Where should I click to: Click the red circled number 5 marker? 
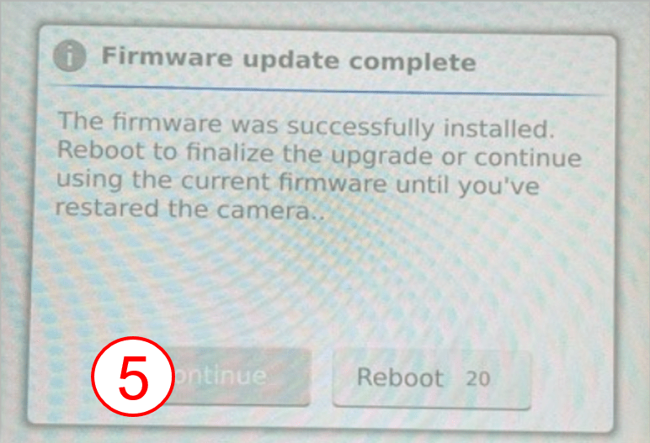[x=133, y=377]
